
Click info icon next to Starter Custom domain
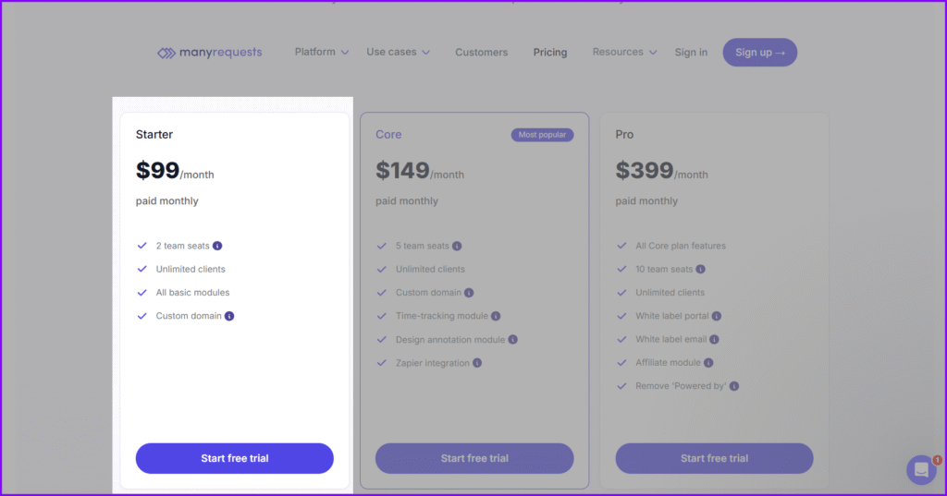coord(229,316)
